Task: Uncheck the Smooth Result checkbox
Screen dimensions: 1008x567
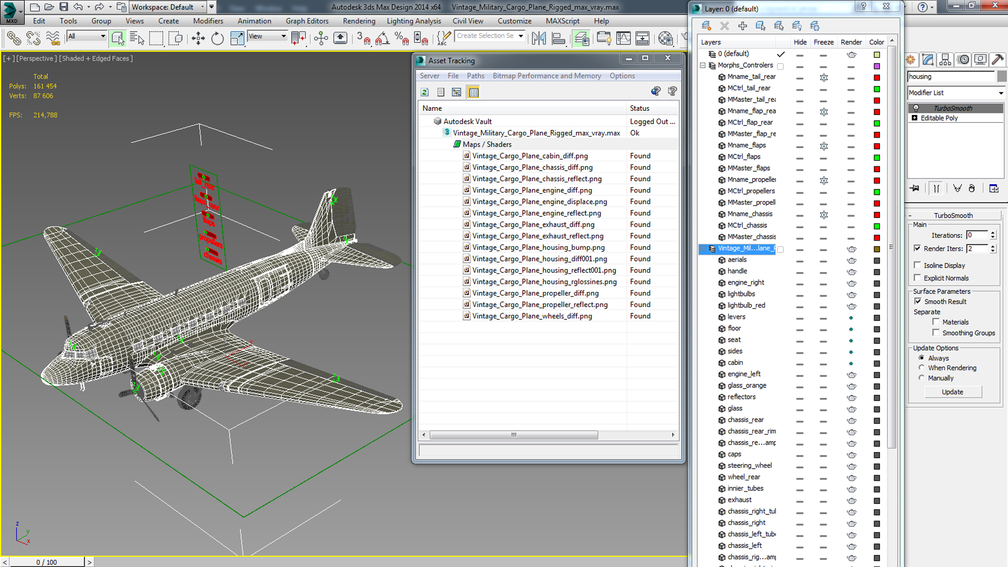Action: pos(918,301)
